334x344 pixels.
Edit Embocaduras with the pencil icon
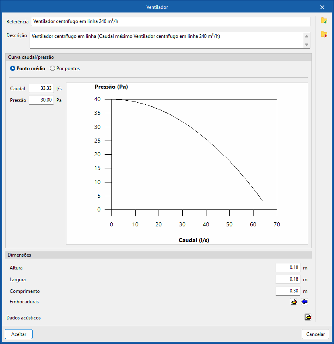coord(293,302)
